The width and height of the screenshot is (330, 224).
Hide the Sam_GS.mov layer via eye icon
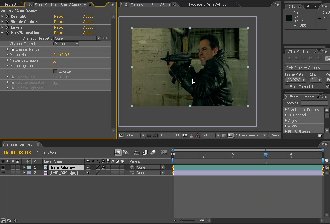point(3,167)
